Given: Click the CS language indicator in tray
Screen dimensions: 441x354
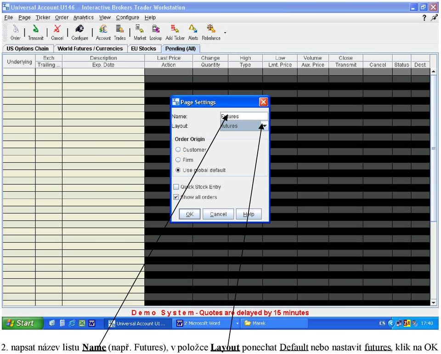Looking at the screenshot, I should point(382,323).
